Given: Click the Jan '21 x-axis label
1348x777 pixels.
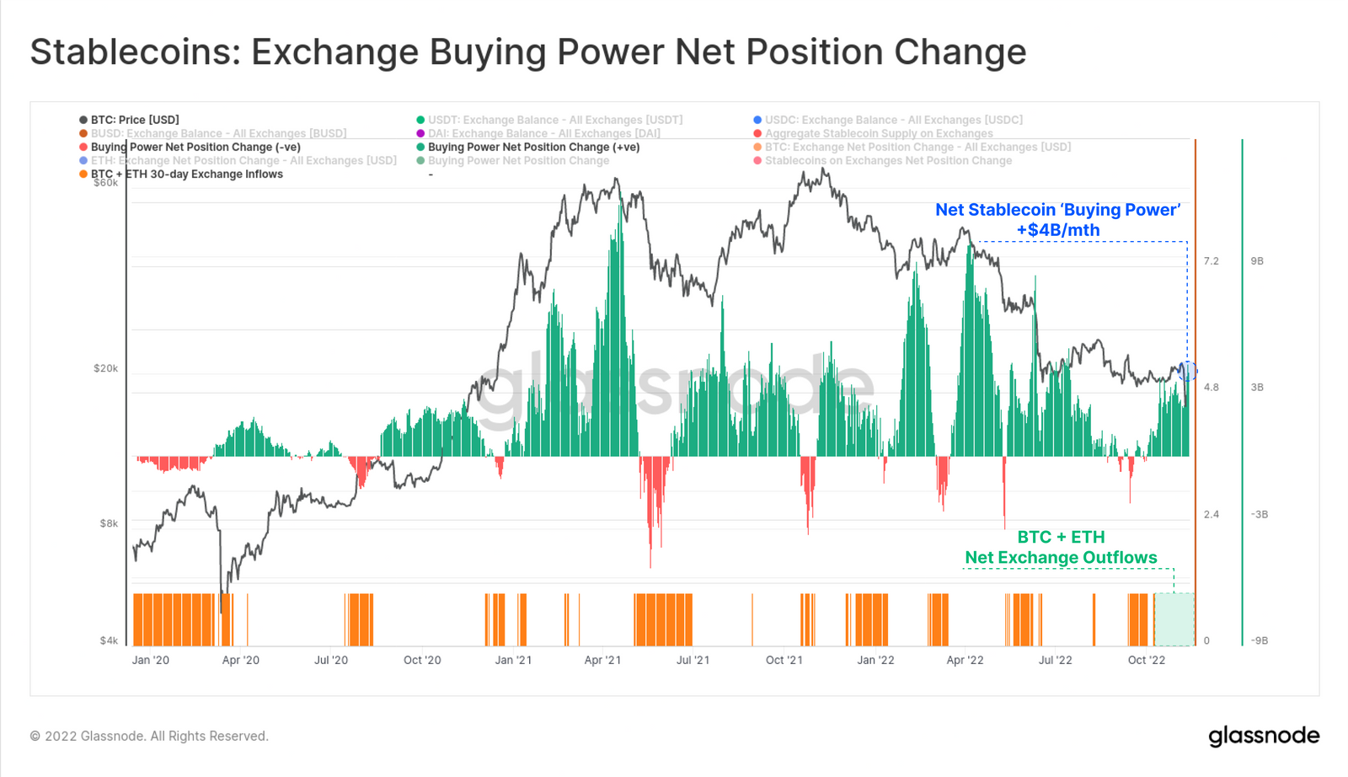Looking at the screenshot, I should (513, 660).
